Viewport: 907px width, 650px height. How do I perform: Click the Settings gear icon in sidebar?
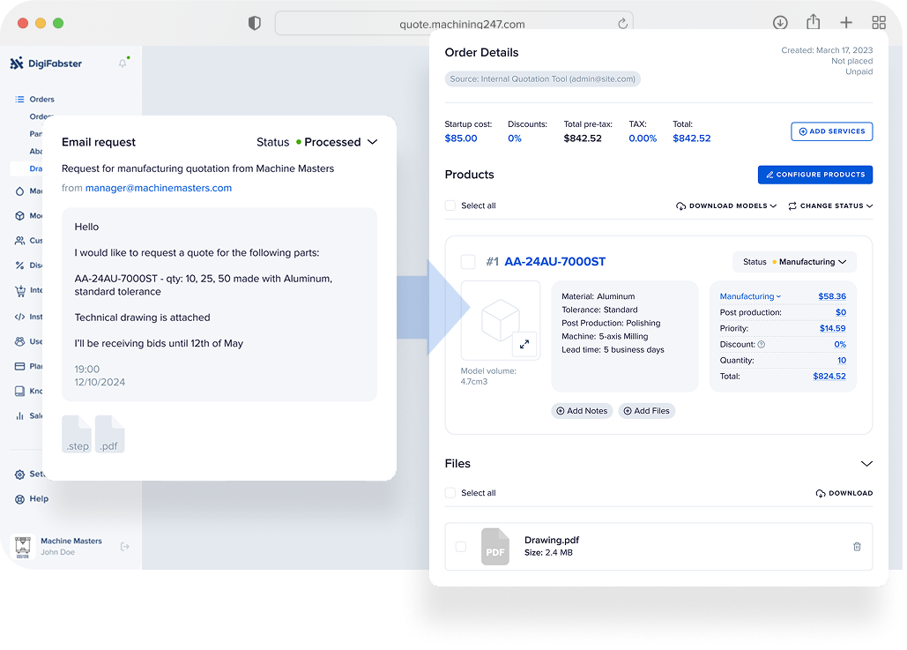pos(19,474)
